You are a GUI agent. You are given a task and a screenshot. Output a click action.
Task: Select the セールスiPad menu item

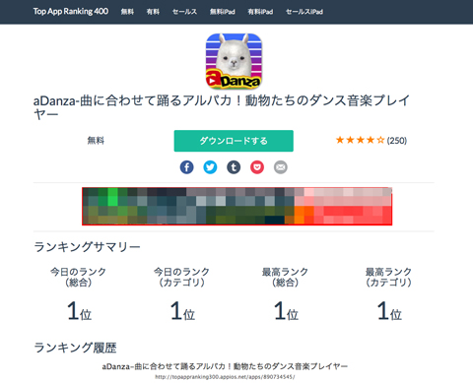coord(304,12)
